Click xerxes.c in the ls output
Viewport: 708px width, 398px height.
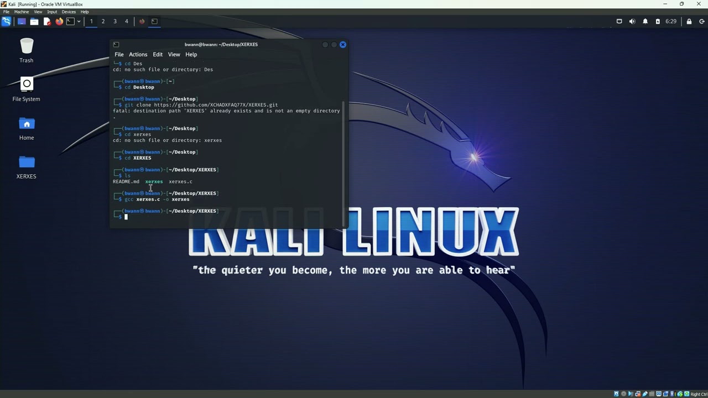[180, 182]
